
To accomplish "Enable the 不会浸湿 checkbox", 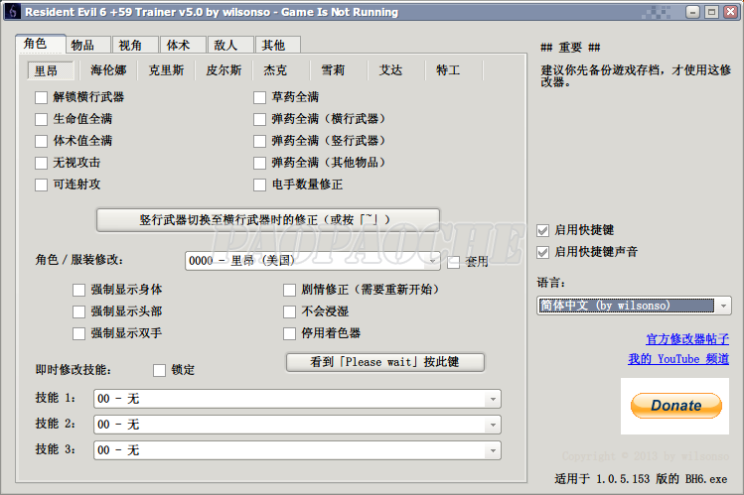I will pyautogui.click(x=291, y=311).
